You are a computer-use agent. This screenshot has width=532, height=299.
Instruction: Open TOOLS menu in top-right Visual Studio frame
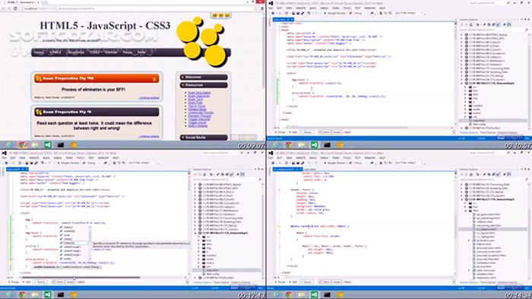347,8
